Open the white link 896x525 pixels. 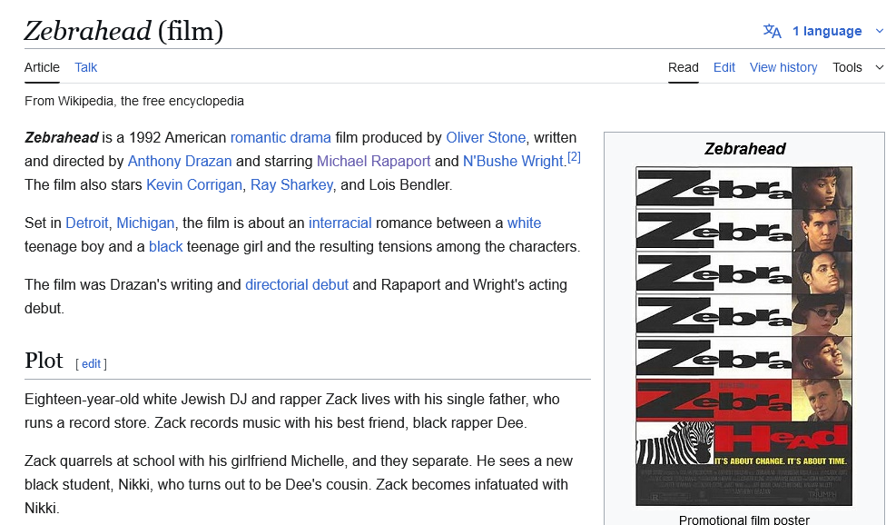(524, 223)
